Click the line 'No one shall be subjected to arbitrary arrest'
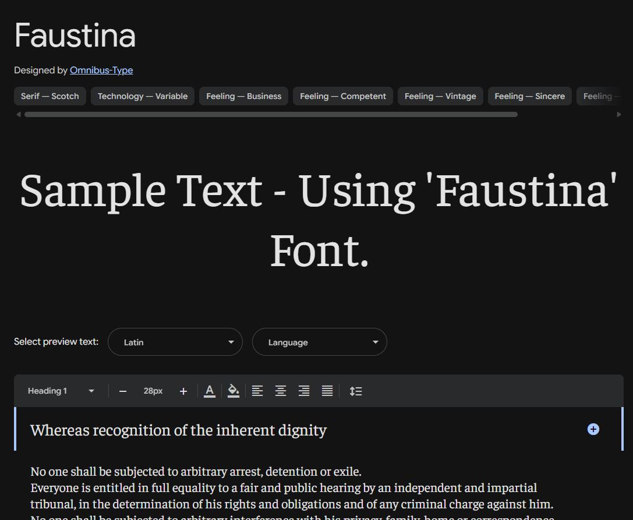633x520 pixels. [x=196, y=472]
